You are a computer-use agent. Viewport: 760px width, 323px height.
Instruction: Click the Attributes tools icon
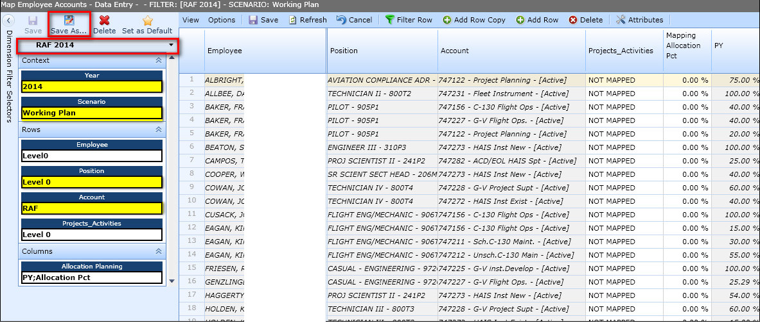pyautogui.click(x=621, y=20)
